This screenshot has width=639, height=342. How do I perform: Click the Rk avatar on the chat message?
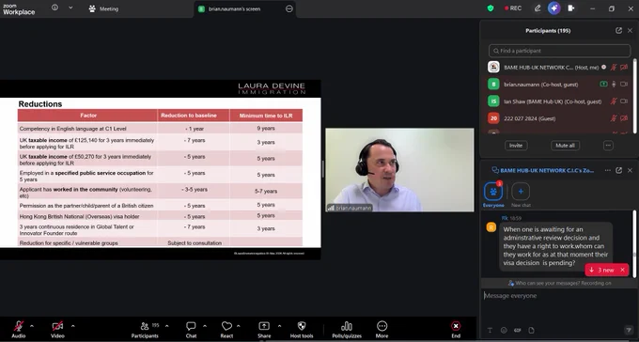click(x=491, y=227)
